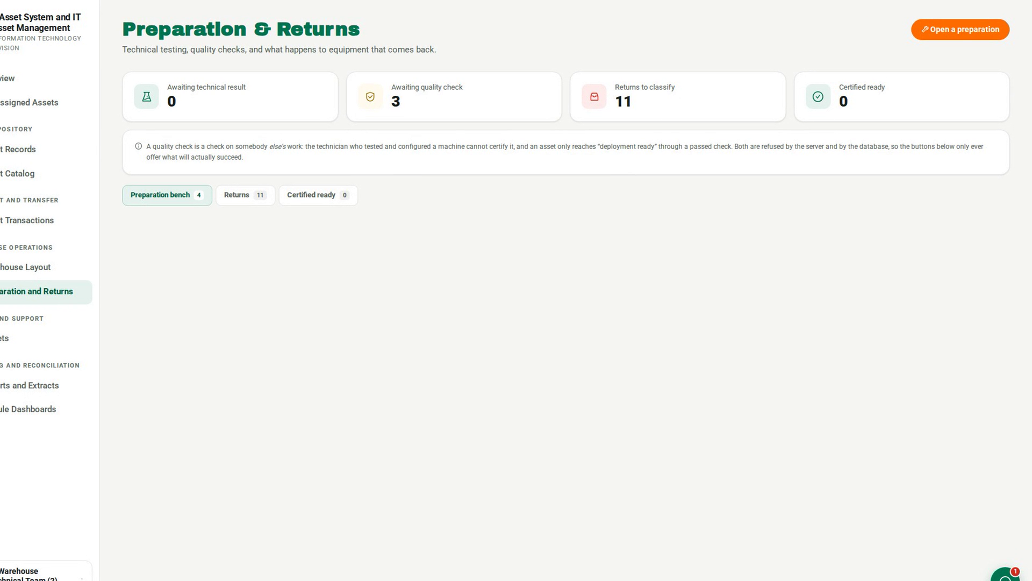Switch to the Returns tab
The image size is (1032, 581).
[x=245, y=195]
